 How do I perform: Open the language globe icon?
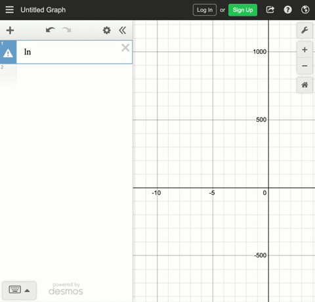305,10
